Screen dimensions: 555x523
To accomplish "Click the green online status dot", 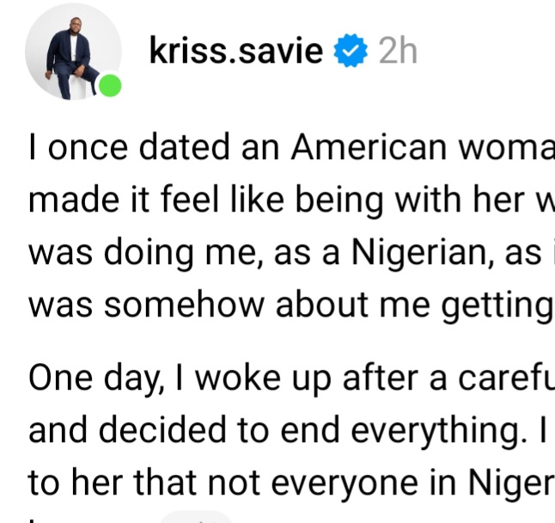I will point(109,87).
